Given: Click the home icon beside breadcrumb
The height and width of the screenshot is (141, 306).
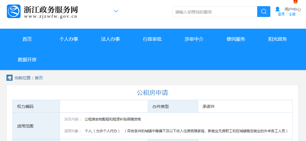Looking at the screenshot, I should [x=9, y=78].
